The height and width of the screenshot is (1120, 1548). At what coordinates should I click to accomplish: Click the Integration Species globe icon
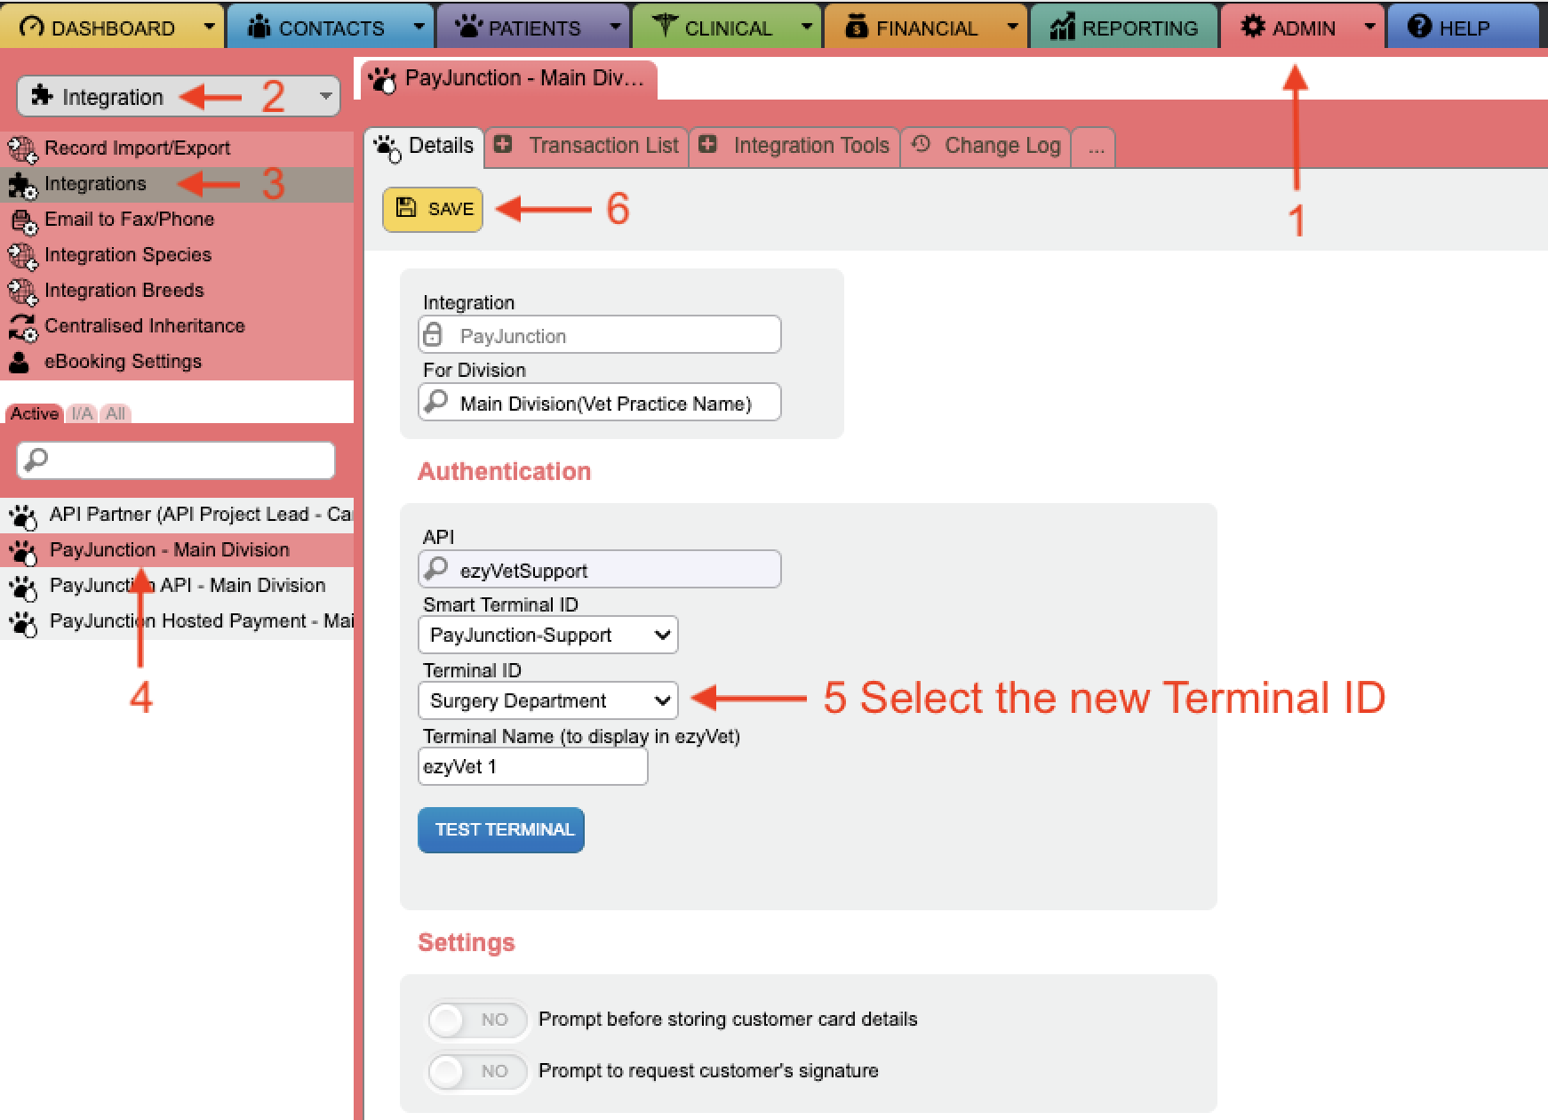tap(23, 256)
